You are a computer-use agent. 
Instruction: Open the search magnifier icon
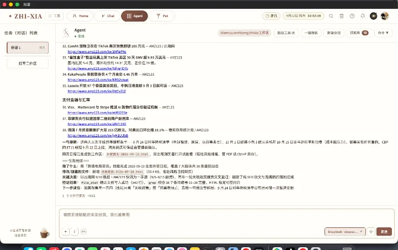tap(331, 16)
